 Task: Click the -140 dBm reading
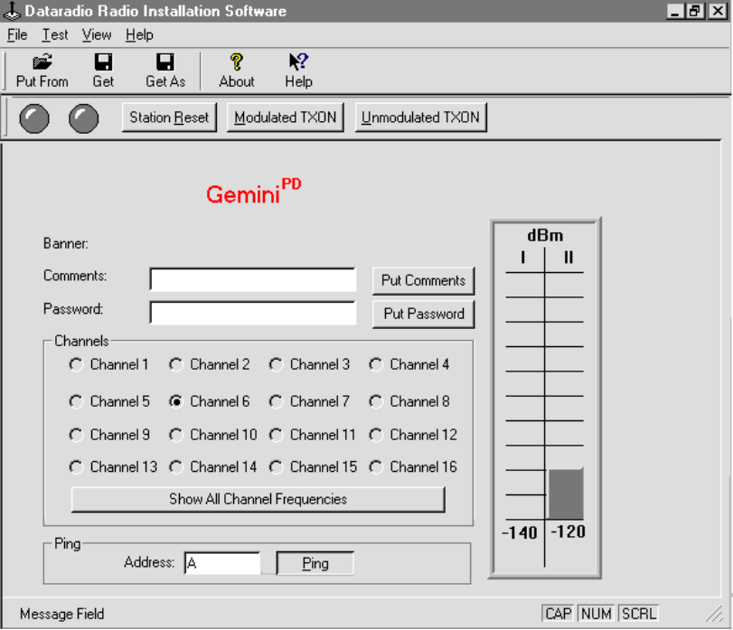tap(520, 532)
